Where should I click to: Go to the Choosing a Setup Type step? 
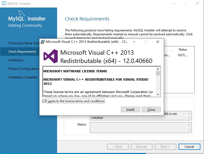pos(23,43)
